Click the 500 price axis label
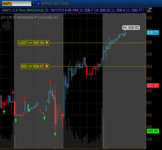The image size is (162, 150). (x=149, y=115)
